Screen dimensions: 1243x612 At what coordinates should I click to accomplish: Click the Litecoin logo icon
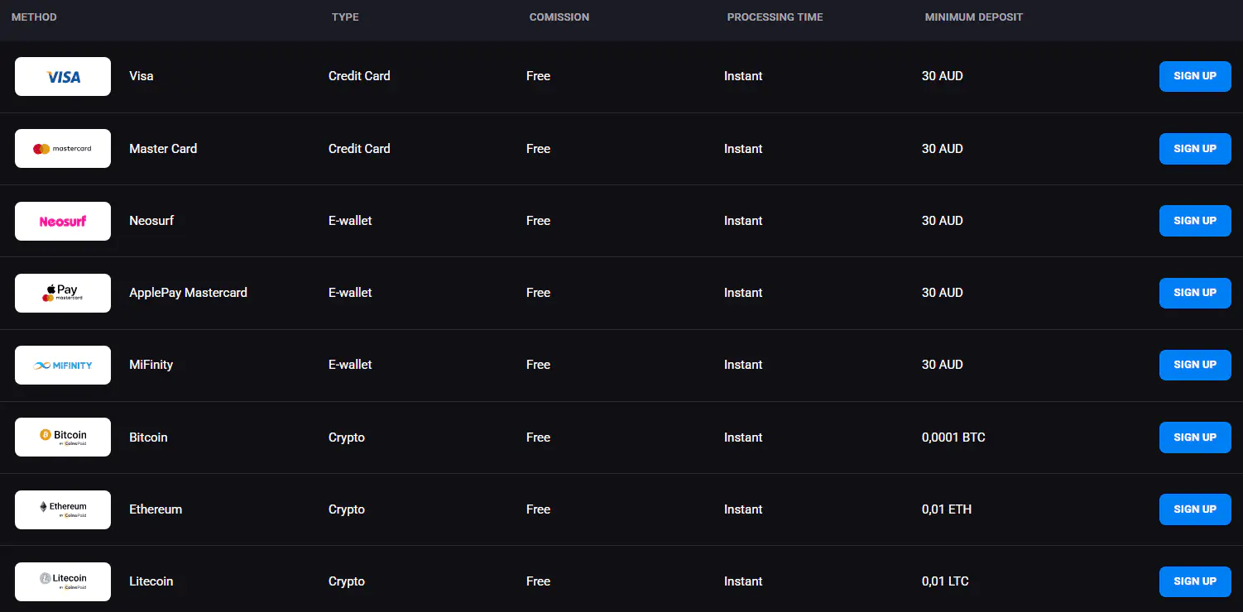click(x=63, y=581)
